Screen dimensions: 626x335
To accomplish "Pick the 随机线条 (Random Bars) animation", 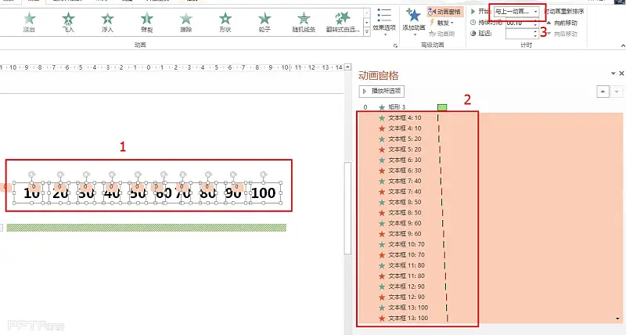I will 304,20.
